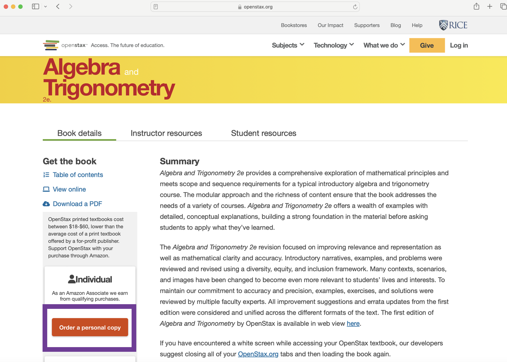Open sidebar options chevron next to sidebar icon
Screen dimensions: 507x362
45,7
